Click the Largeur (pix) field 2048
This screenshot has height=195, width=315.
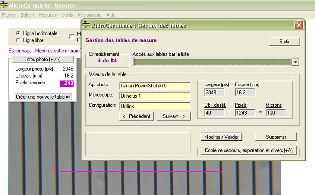215,92
